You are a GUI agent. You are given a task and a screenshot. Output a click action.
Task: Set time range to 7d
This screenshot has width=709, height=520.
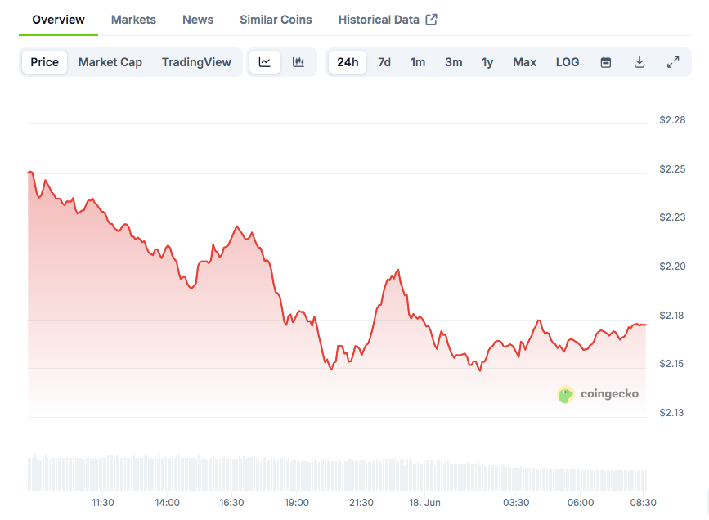click(384, 62)
